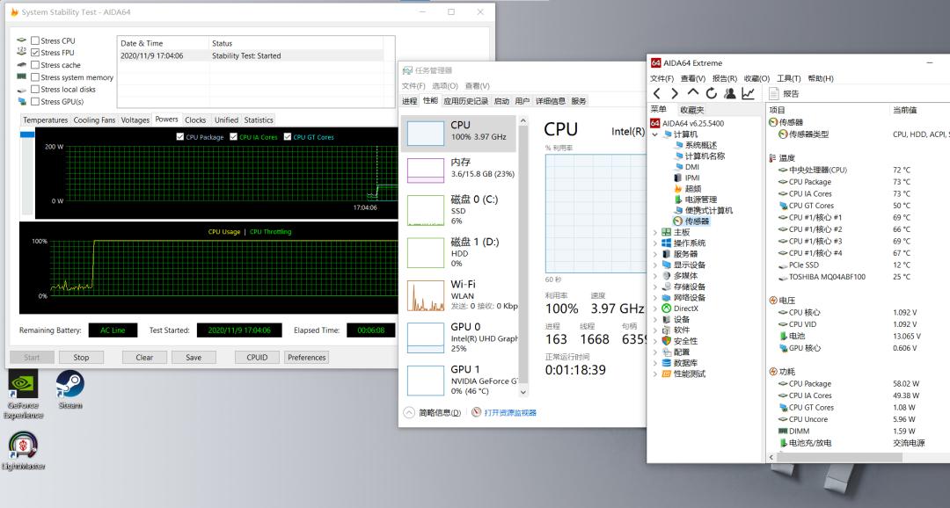Viewport: 950px width, 508px height.
Task: Toggle the CPU Package graph checkbox
Action: coord(180,137)
